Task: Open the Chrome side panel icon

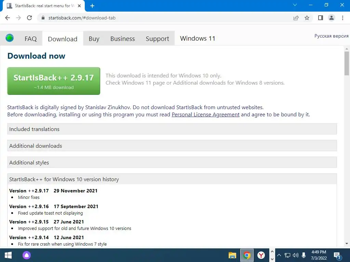Action: [321, 18]
